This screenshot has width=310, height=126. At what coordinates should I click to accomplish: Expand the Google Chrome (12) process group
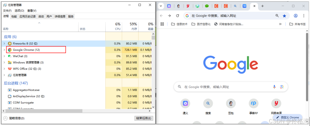[4, 50]
